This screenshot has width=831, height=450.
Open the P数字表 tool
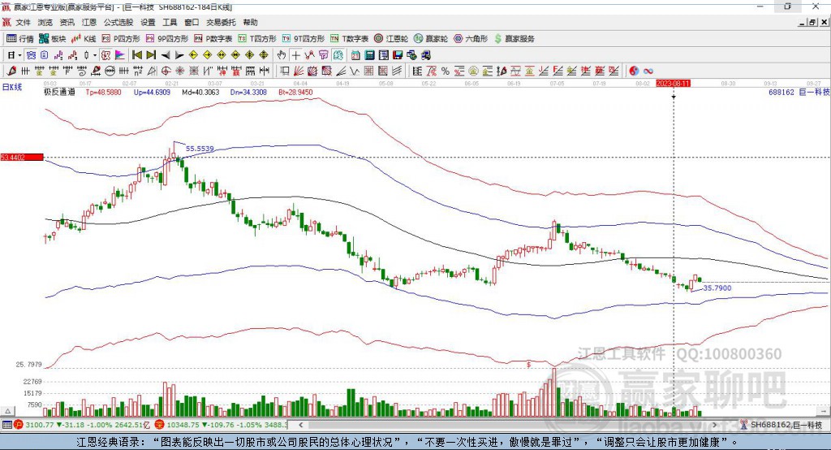(213, 39)
